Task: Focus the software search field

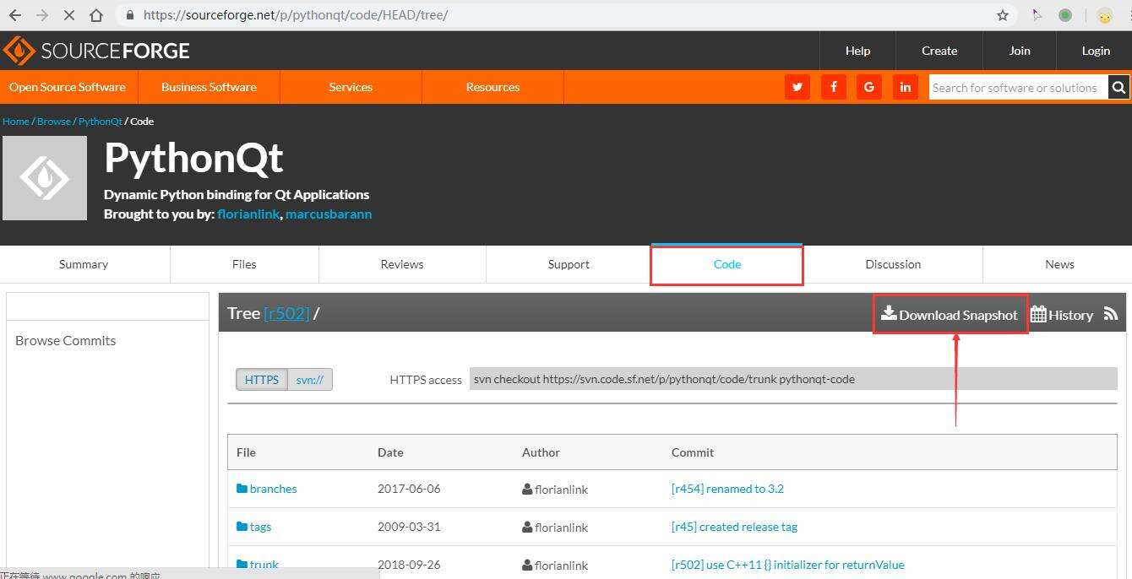Action: (x=1018, y=87)
